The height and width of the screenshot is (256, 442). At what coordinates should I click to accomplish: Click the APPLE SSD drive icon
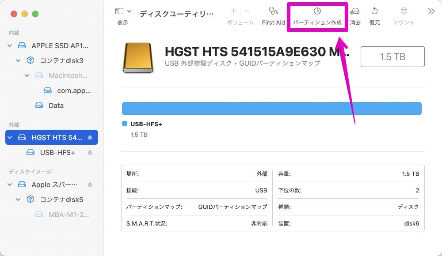(22, 45)
